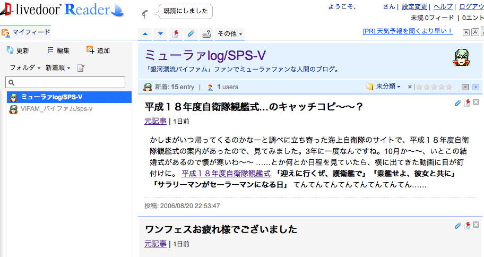
Task: Pin the first article using its pin icon
Action: [x=467, y=103]
